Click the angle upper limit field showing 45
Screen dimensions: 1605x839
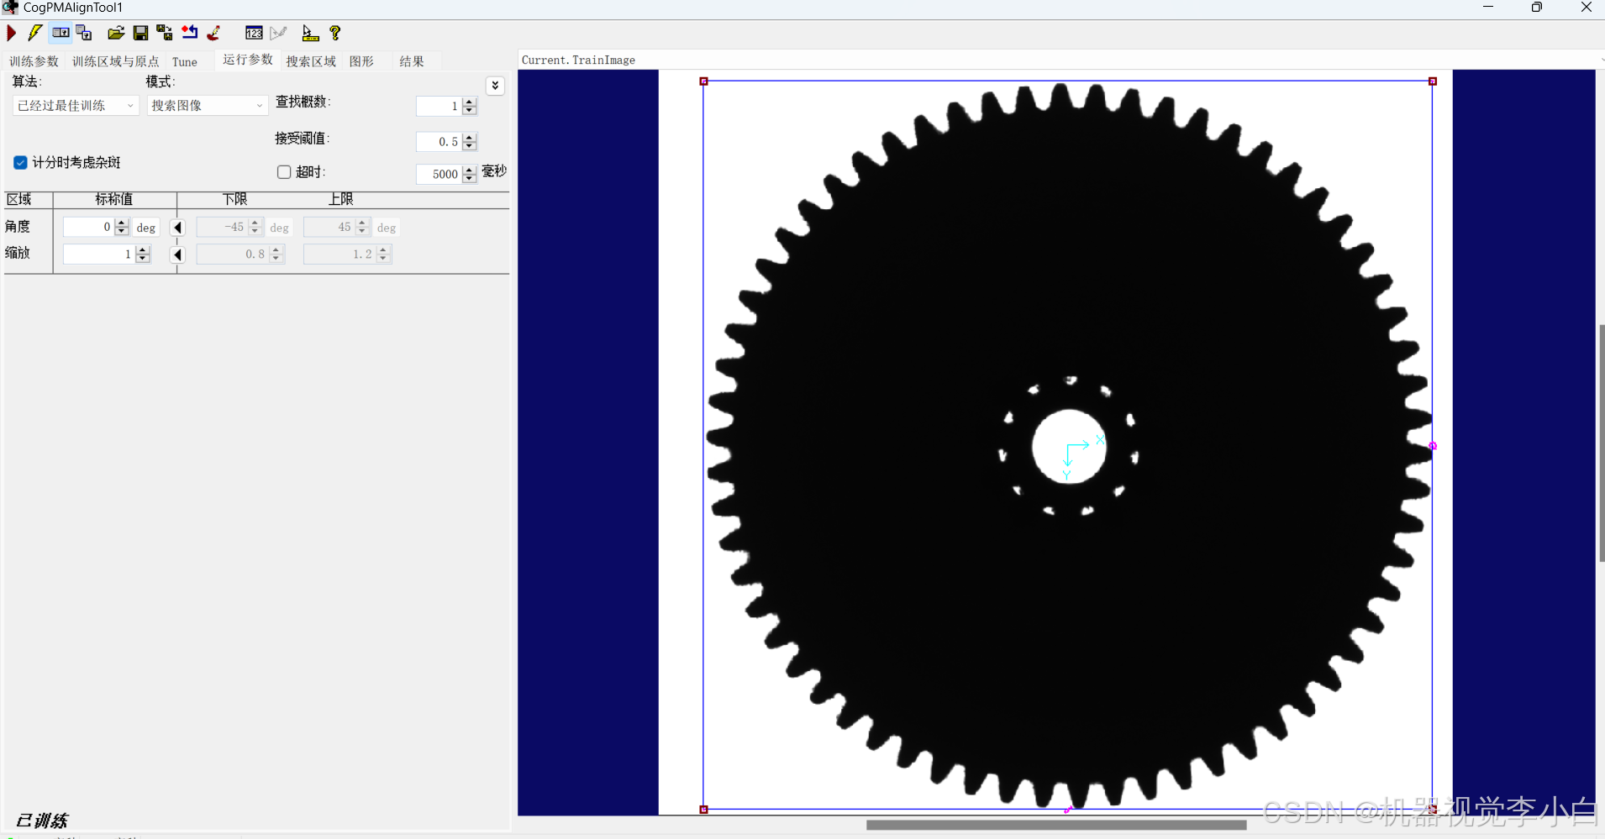[x=329, y=227]
